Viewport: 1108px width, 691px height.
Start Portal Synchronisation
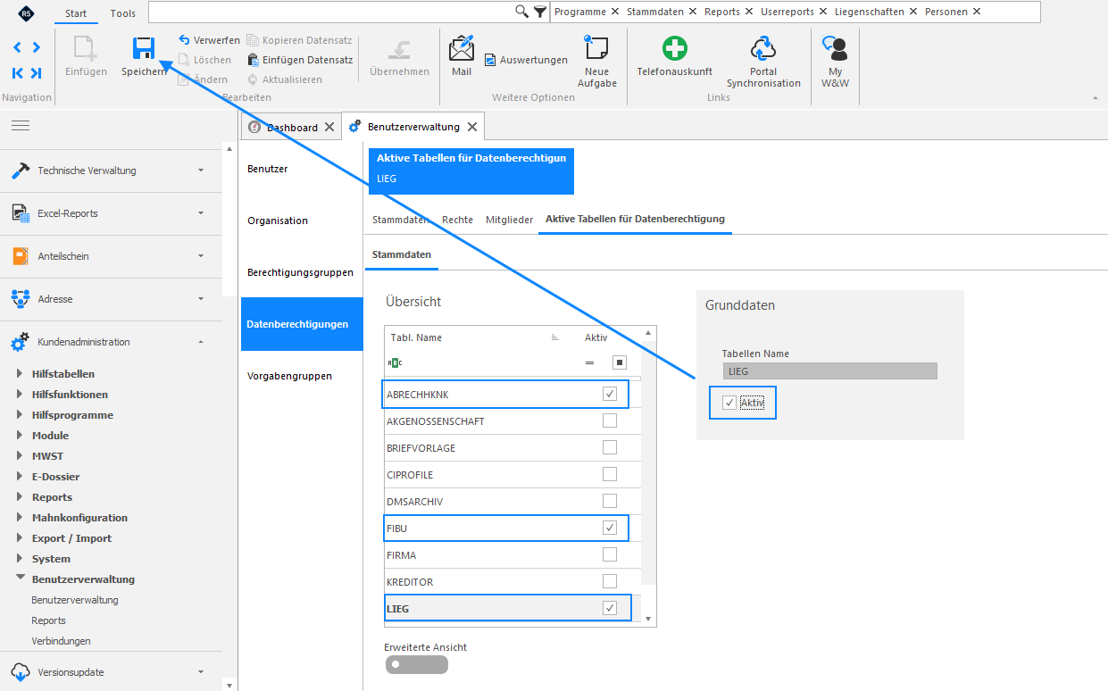pyautogui.click(x=763, y=61)
